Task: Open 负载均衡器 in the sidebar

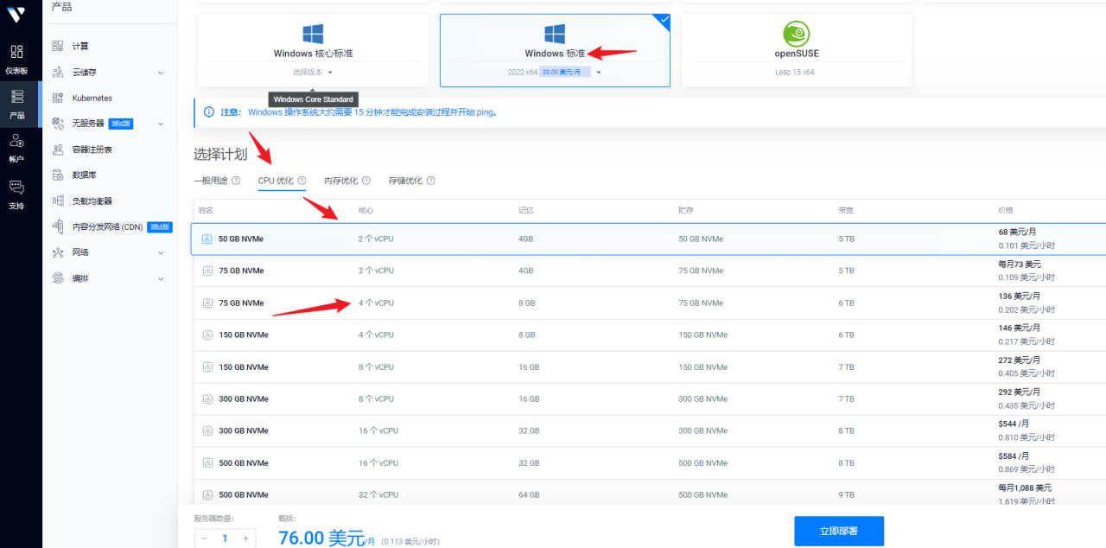Action: click(92, 201)
